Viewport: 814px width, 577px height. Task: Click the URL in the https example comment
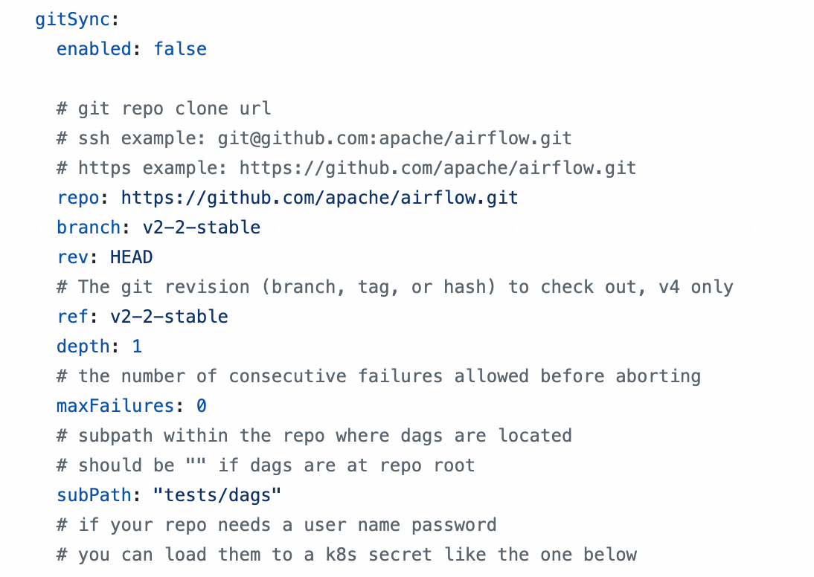[438, 168]
